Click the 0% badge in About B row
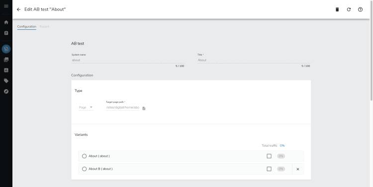 coord(281,169)
